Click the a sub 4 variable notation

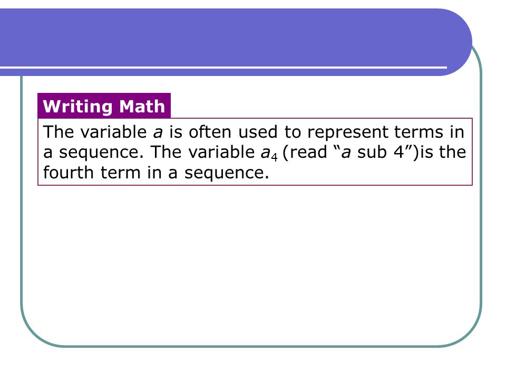[x=269, y=153]
